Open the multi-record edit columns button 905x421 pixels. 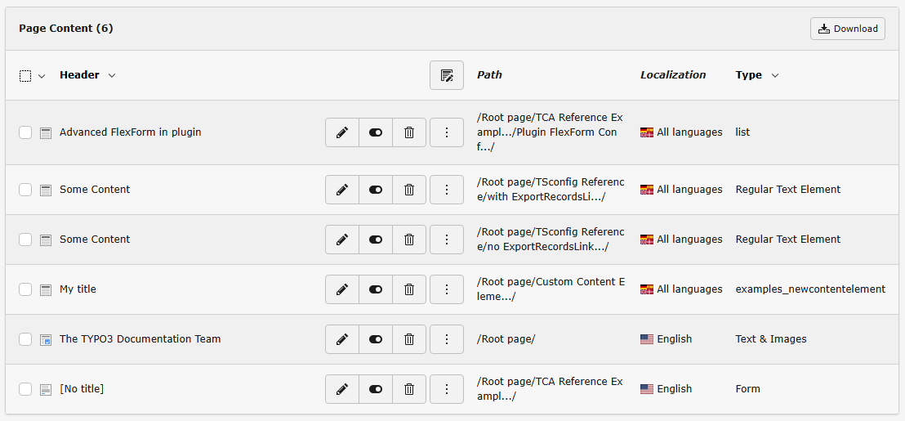pyautogui.click(x=447, y=75)
